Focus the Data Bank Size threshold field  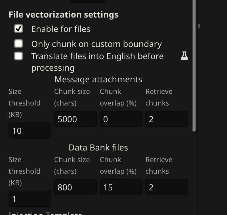click(30, 199)
